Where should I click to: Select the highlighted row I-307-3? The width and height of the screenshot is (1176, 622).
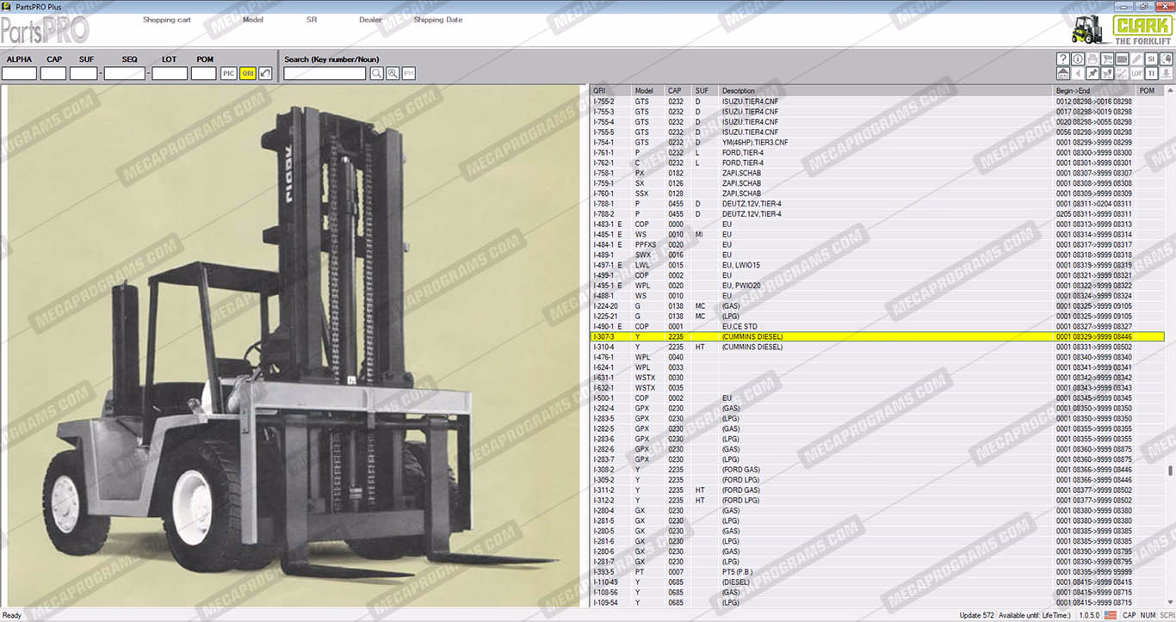[x=877, y=336]
